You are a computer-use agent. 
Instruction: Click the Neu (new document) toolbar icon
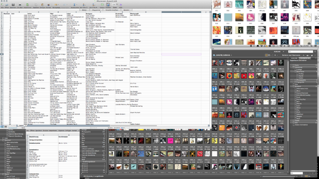(x=2, y=5)
